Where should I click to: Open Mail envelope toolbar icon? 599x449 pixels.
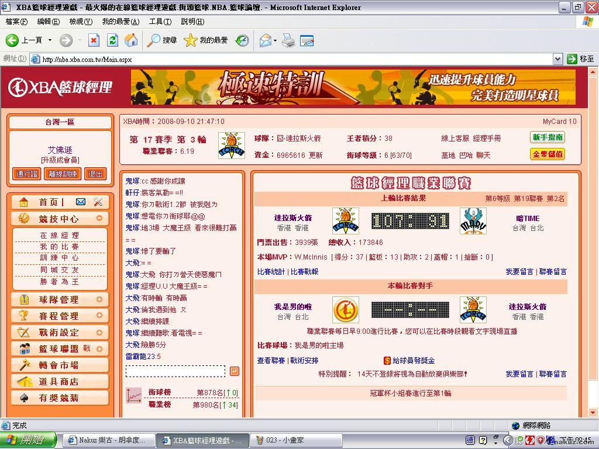pos(265,40)
